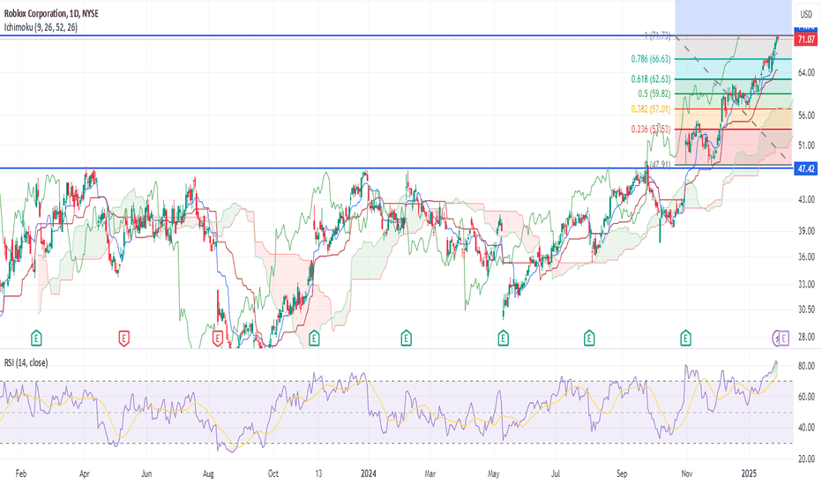822x485 pixels.
Task: Click the 0.618 (62.63) Fibonacci label
Action: 651,79
